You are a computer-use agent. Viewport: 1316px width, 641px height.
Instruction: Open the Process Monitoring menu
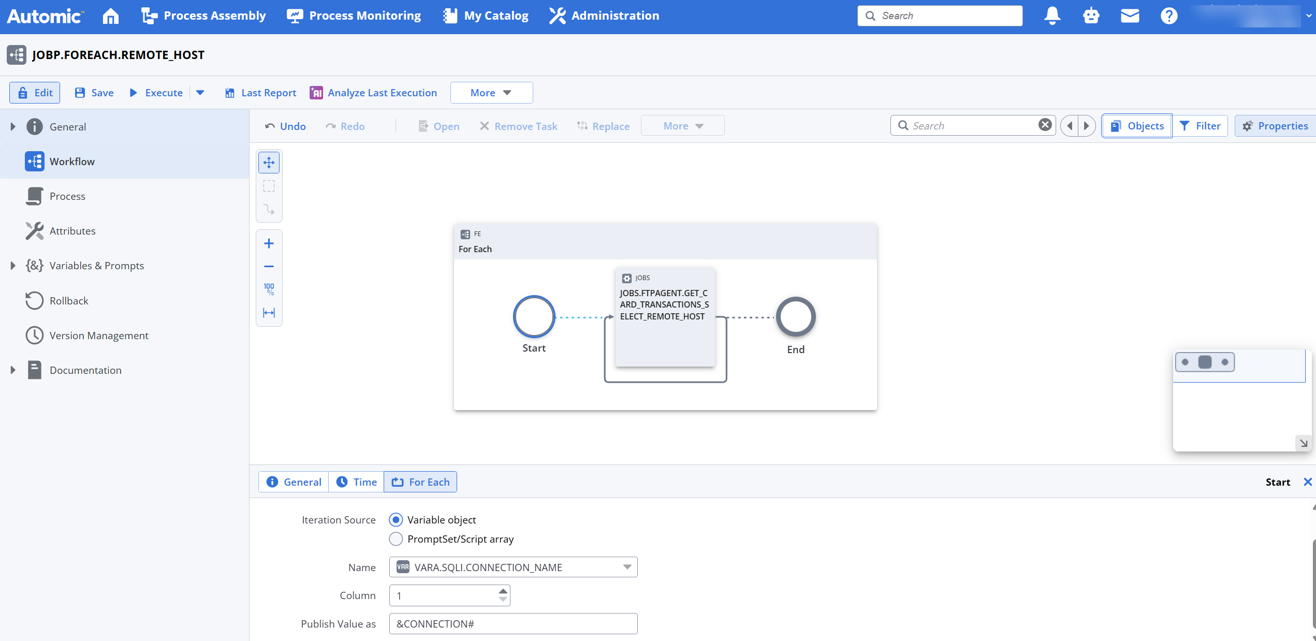tap(354, 16)
